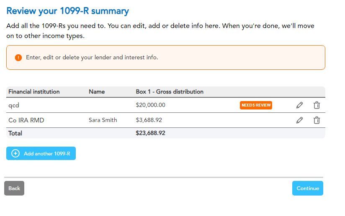The width and height of the screenshot is (345, 216).
Task: Select the qcd institution cell
Action: tap(14, 105)
